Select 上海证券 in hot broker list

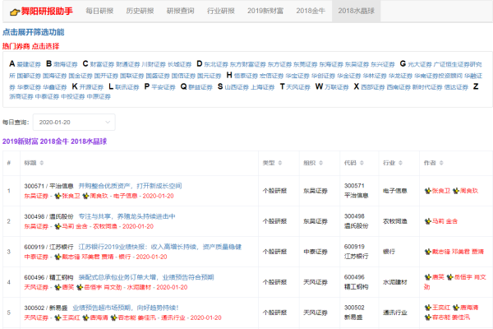(263, 87)
